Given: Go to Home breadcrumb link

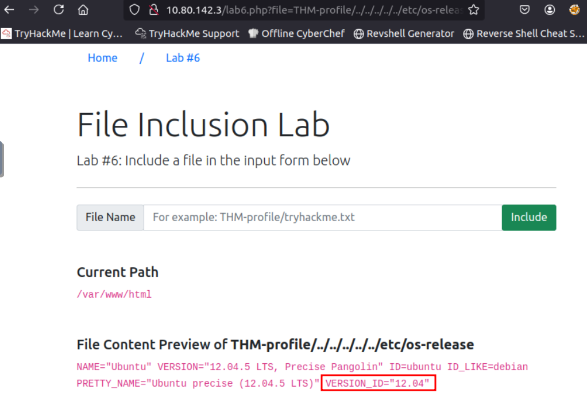Looking at the screenshot, I should [x=102, y=58].
